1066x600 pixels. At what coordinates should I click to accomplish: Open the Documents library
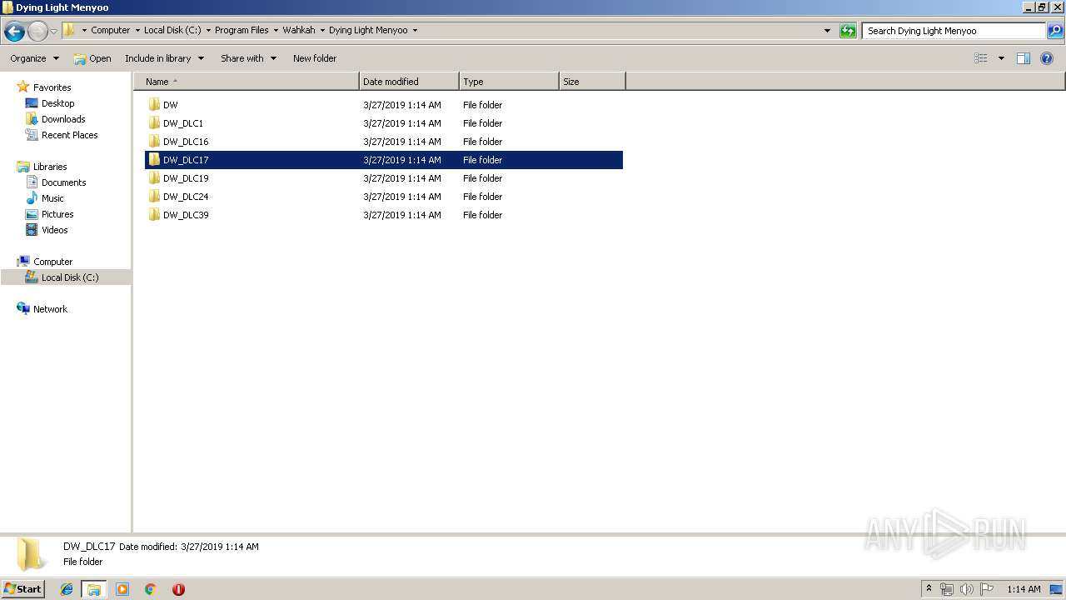pos(63,182)
